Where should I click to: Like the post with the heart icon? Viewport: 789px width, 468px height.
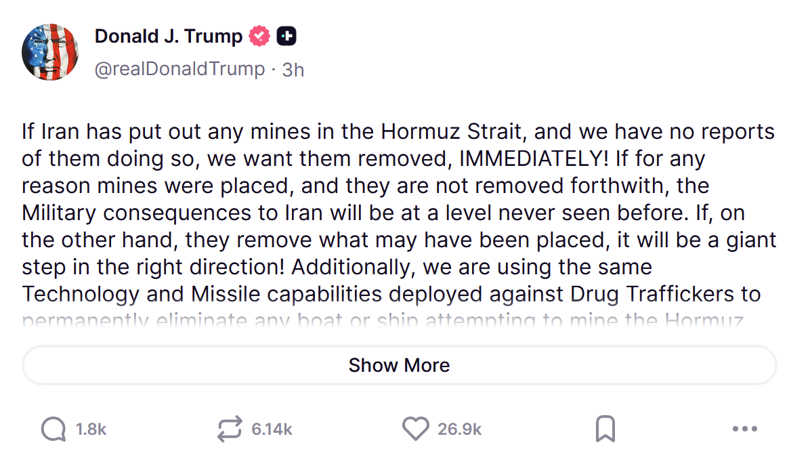(415, 429)
